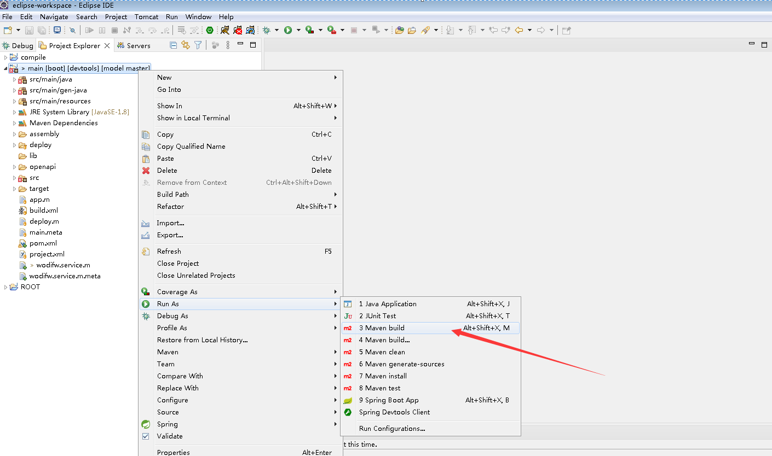This screenshot has height=456, width=772.
Task: Click Refresh in the context menu
Action: 240,252
